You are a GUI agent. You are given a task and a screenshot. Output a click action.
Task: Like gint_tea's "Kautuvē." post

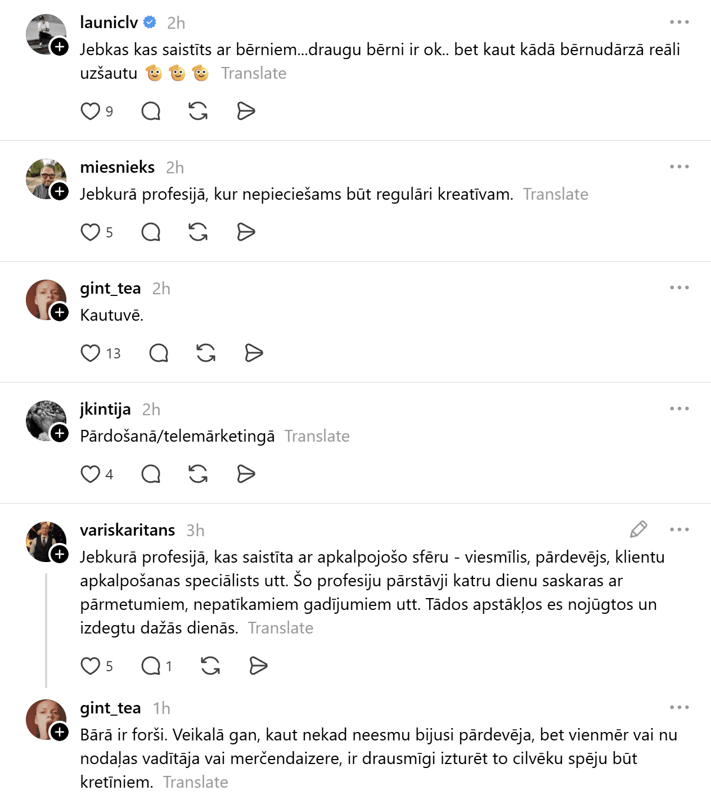[91, 353]
